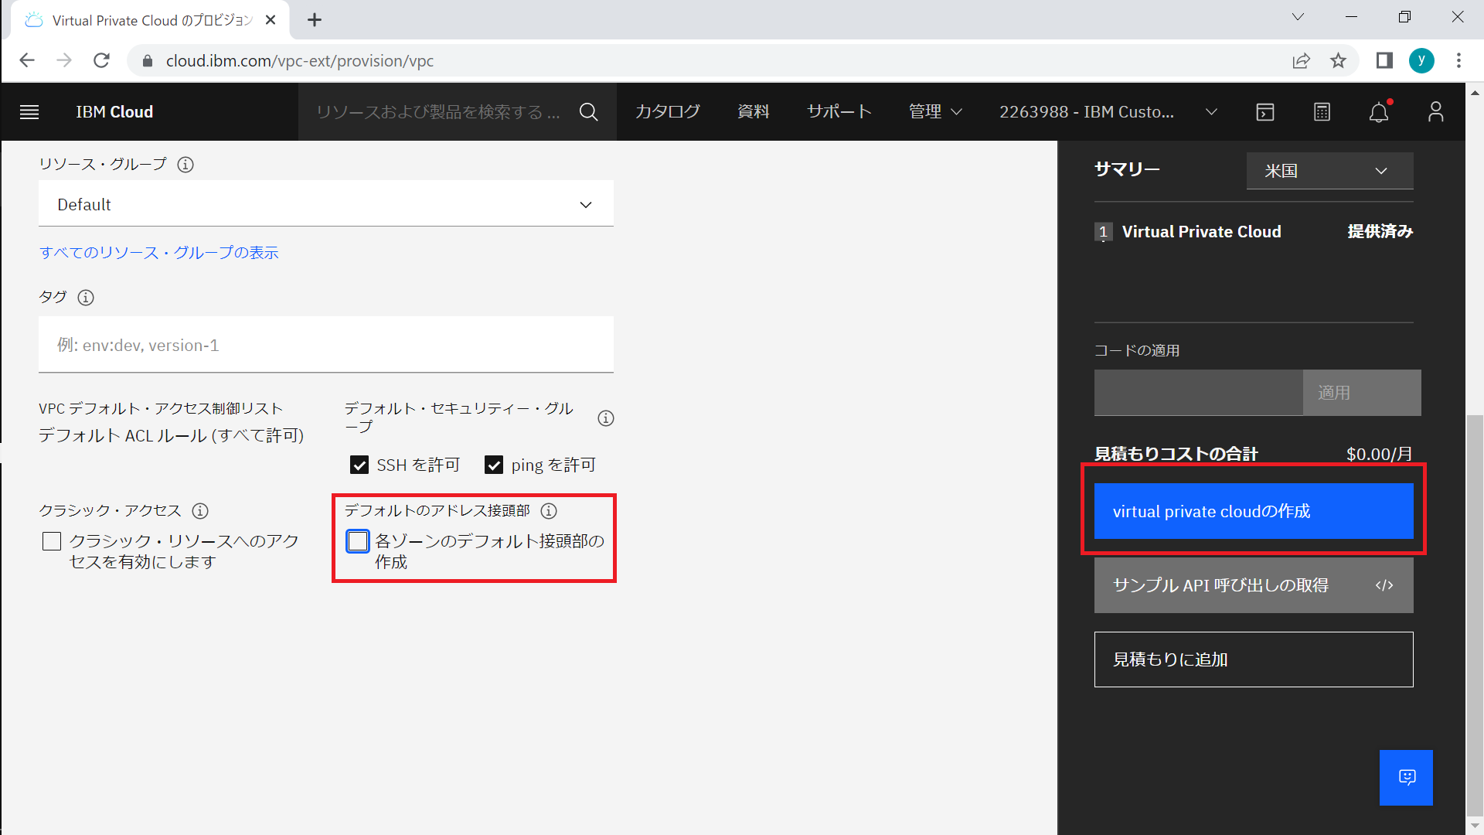This screenshot has height=835, width=1484.
Task: Open the cost estimator calculator icon
Action: pos(1322,112)
